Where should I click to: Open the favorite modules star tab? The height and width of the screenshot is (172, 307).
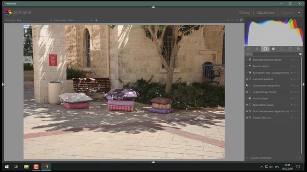pos(257,49)
